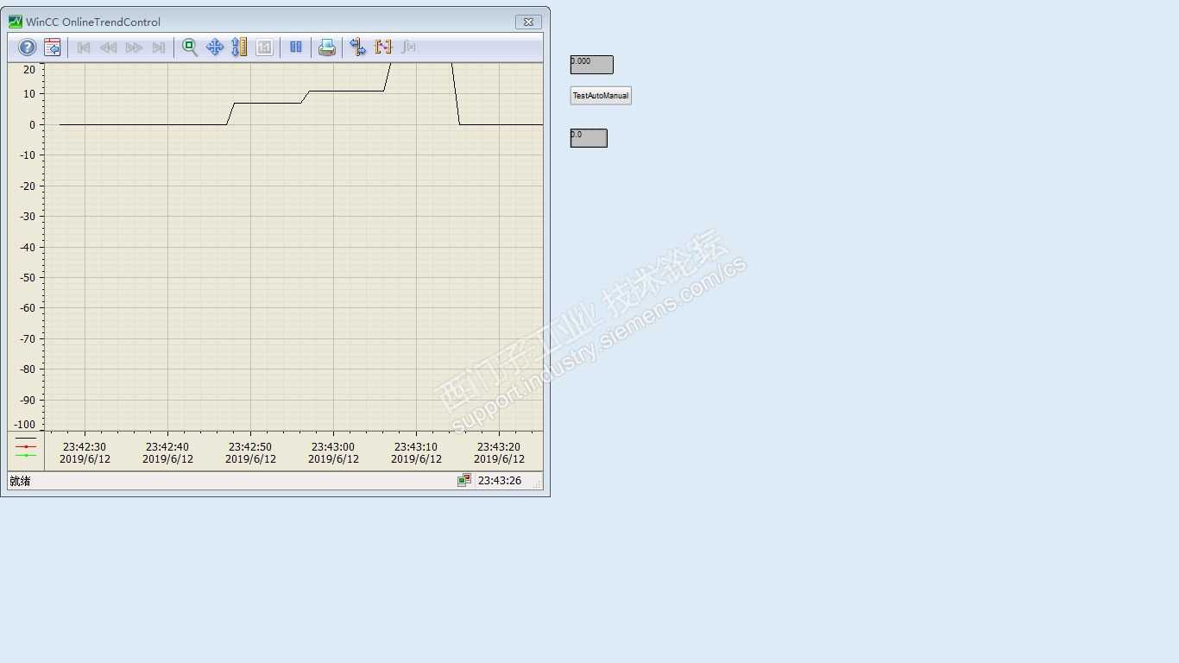Click the 23:43:10 time axis label
Screen dimensions: 1179x663
coord(416,447)
